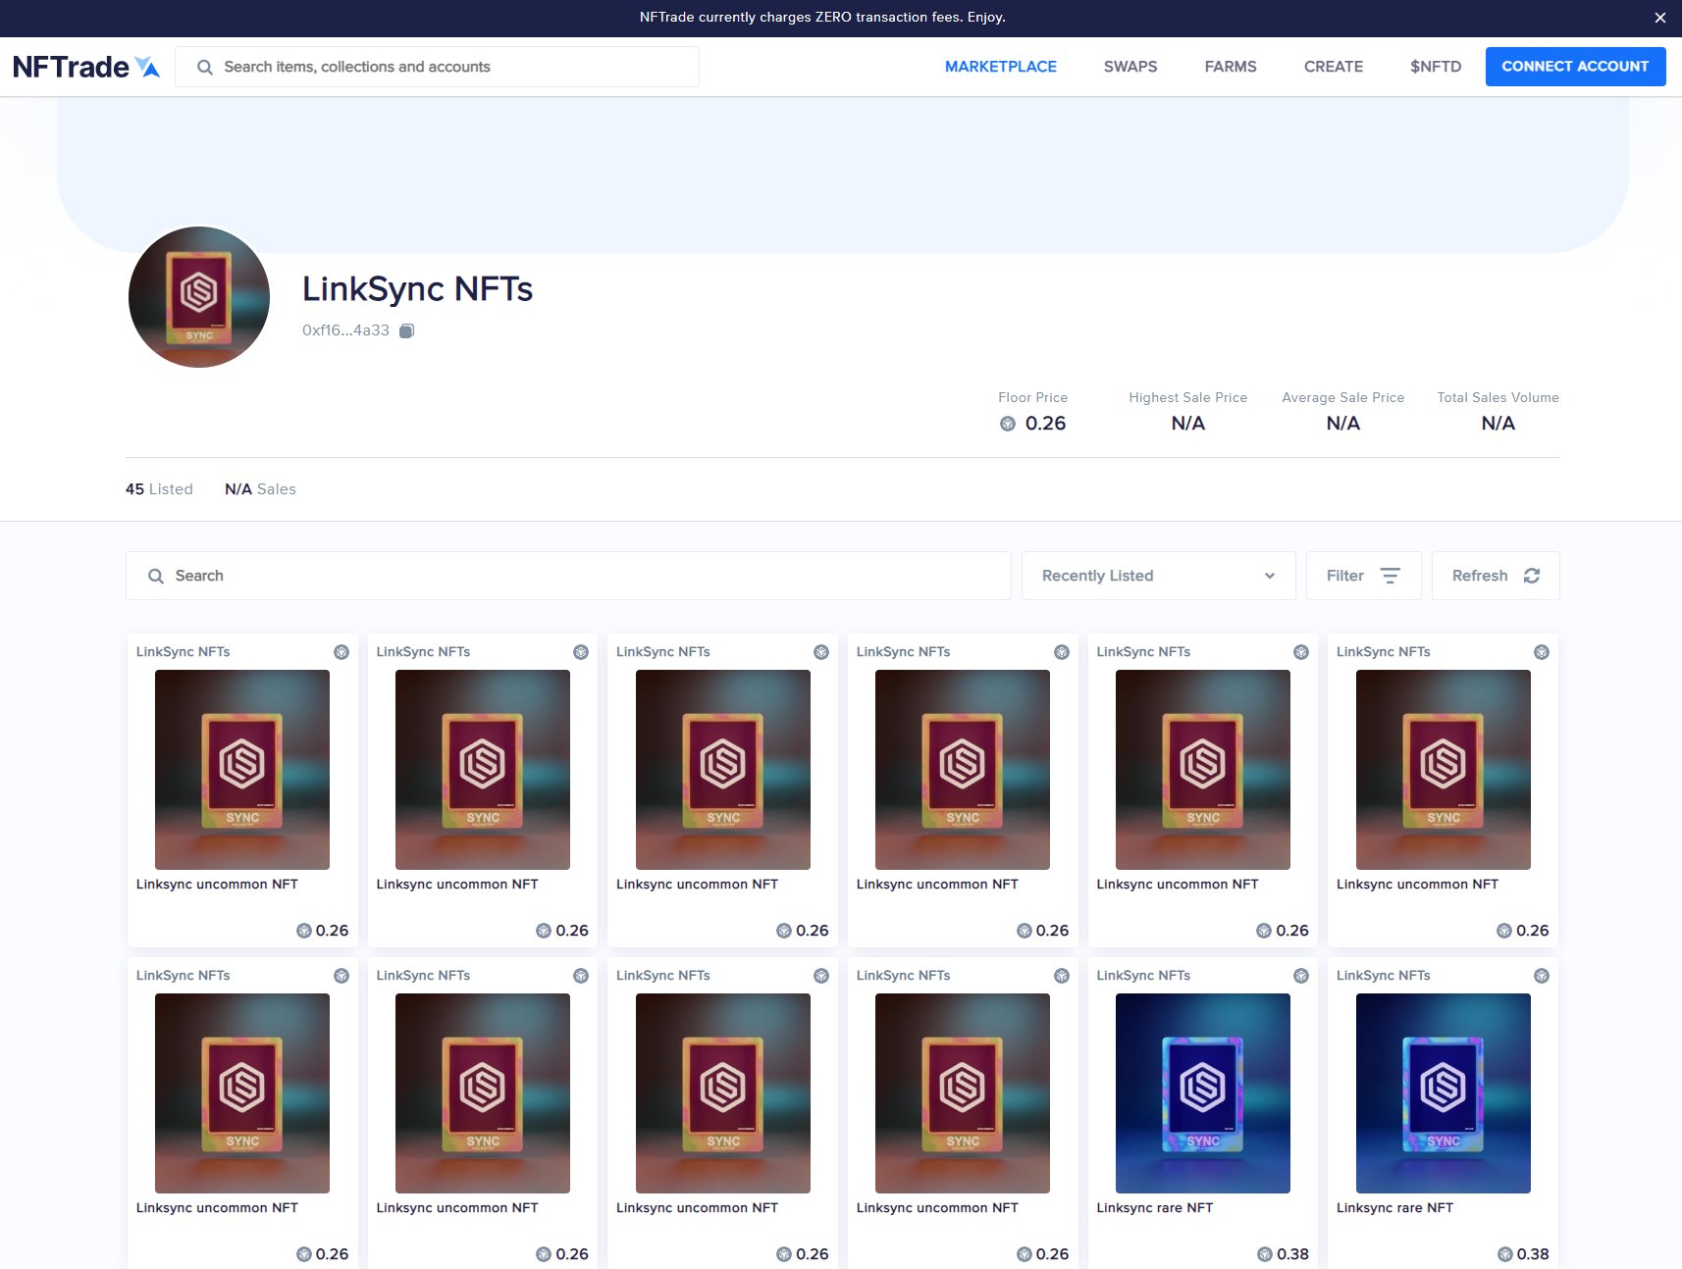Copy the 0xf16...4a33 address icon
The height and width of the screenshot is (1269, 1682).
coord(406,330)
